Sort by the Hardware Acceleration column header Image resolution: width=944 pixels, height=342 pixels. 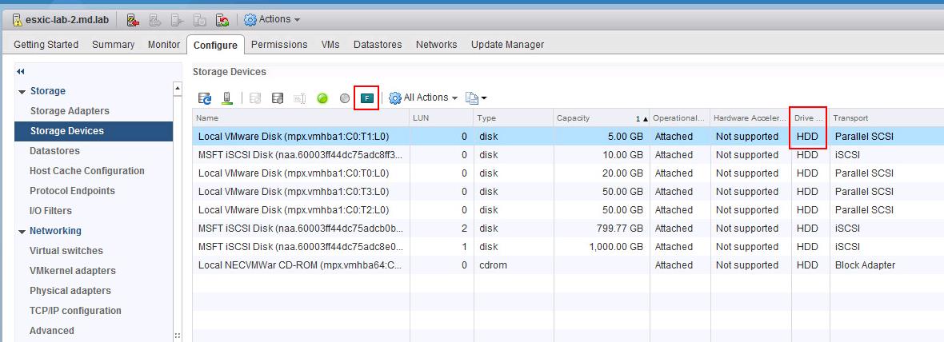(x=750, y=118)
